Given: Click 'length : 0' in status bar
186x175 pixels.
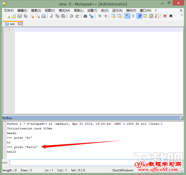Looking at the screenshot, I should tap(10, 170).
